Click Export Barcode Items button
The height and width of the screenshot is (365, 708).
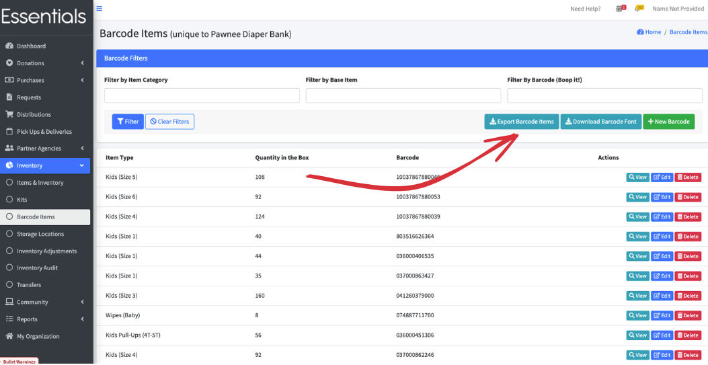coord(522,122)
